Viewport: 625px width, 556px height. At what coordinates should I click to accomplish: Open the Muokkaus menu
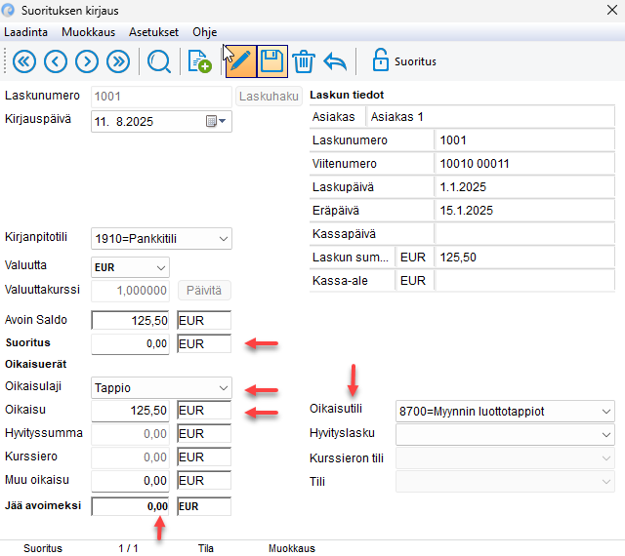[89, 32]
